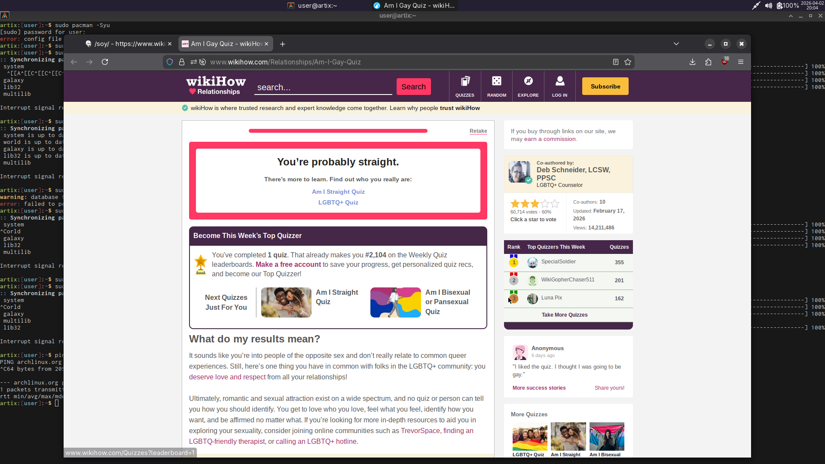The height and width of the screenshot is (464, 825).
Task: Open the browser downloads icon
Action: 692,62
